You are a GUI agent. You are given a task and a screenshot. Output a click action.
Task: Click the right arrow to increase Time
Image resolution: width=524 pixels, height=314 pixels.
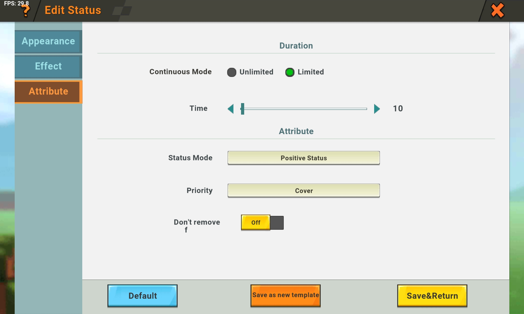click(x=377, y=109)
